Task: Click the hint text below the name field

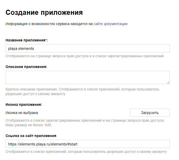Action: pos(84,56)
